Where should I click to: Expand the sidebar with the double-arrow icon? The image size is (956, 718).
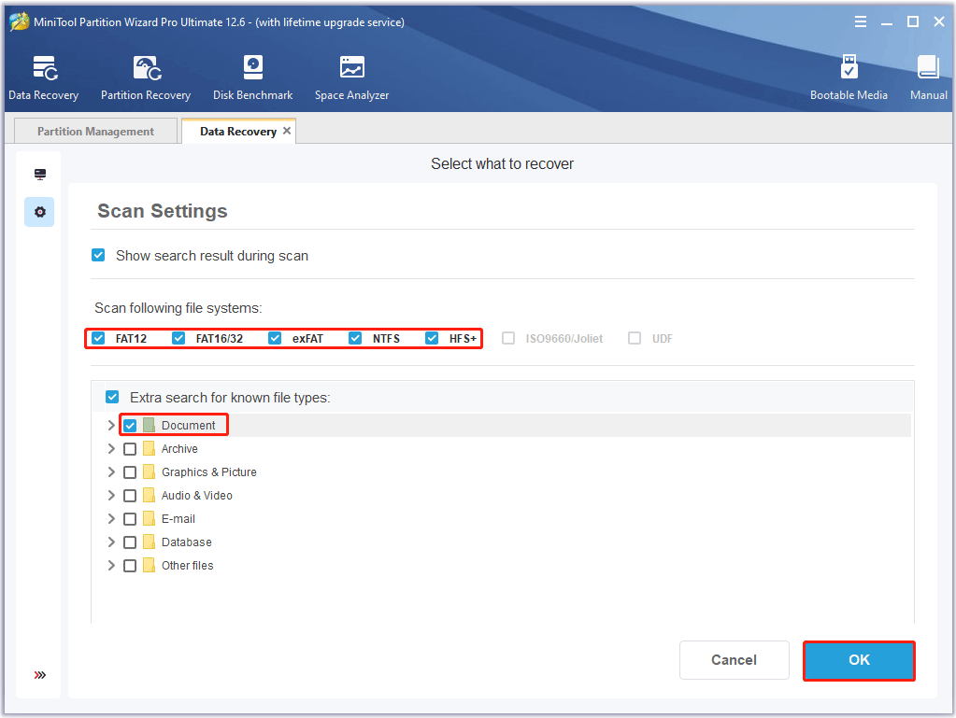39,675
